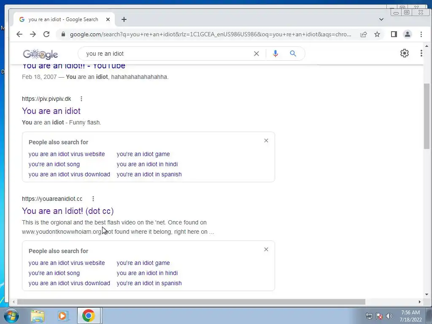This screenshot has height=324, width=432.
Task: Open 'You are an idiot' pivpiv result
Action: tap(51, 111)
